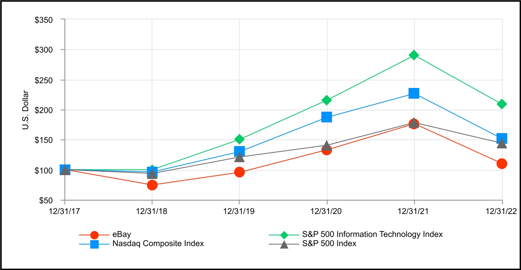Select the green diamond peak at 12/31/21
This screenshot has height=270, width=521.
414,55
